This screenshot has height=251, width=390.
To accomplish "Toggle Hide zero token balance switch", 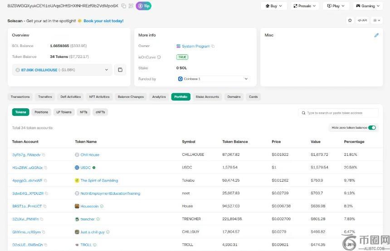I will coord(372,128).
